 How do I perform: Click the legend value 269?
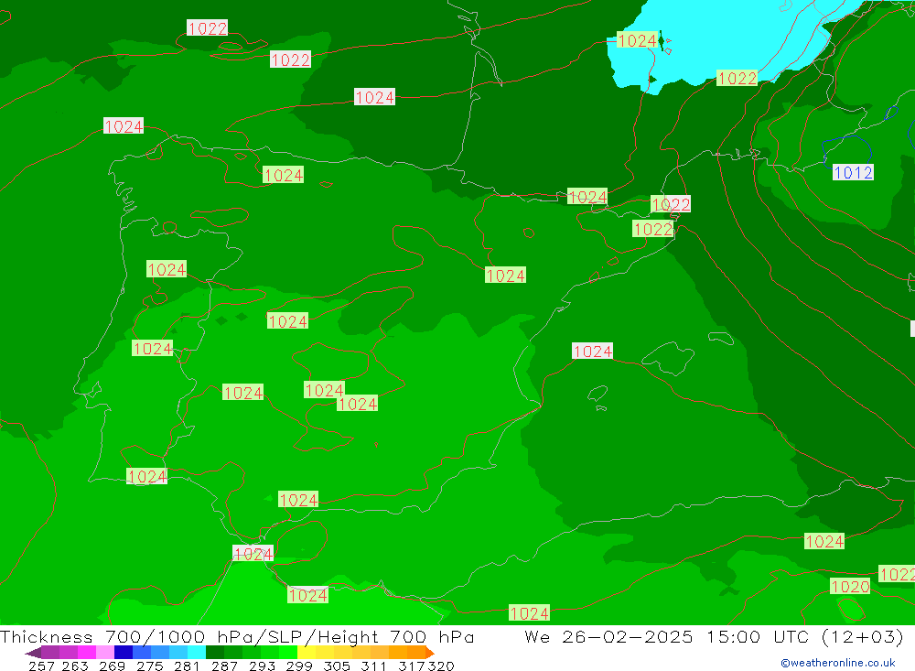pos(112,666)
